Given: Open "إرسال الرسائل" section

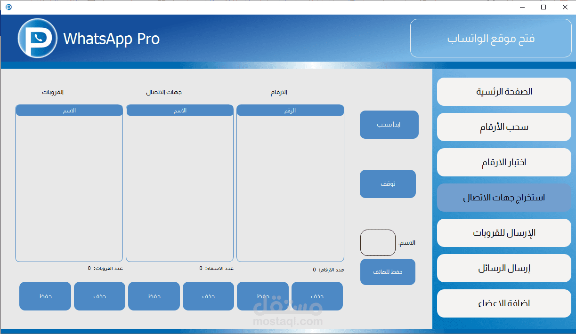Looking at the screenshot, I should click(x=504, y=268).
